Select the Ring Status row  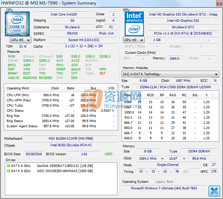click(x=61, y=121)
